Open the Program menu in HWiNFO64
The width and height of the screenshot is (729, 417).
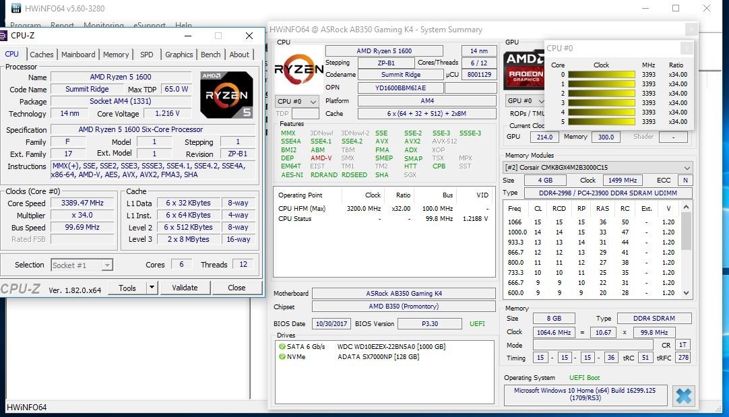click(26, 25)
